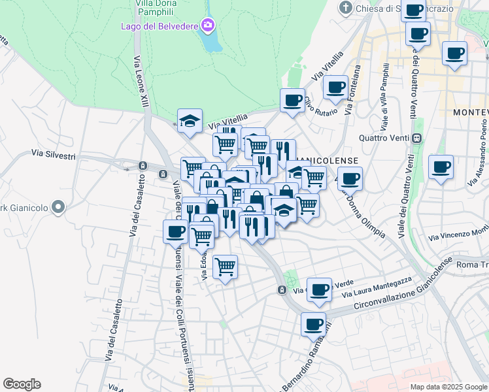Click the Villa Doria Pamphili park label

point(156,8)
